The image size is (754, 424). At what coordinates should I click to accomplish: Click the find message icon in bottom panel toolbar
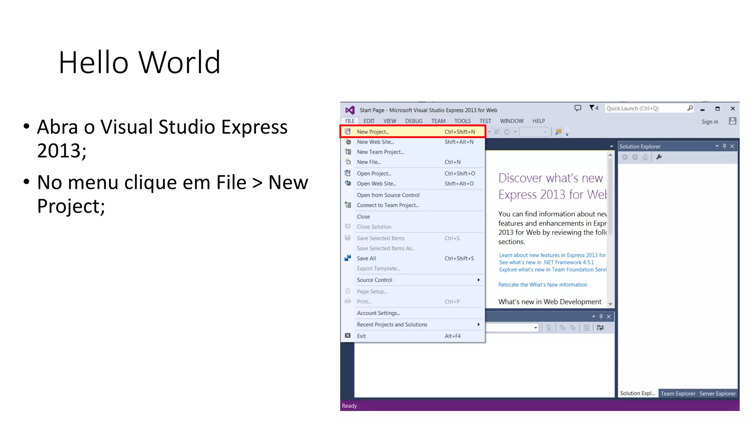click(549, 328)
